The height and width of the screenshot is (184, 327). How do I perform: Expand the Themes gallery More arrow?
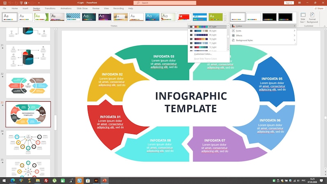pos(225,21)
